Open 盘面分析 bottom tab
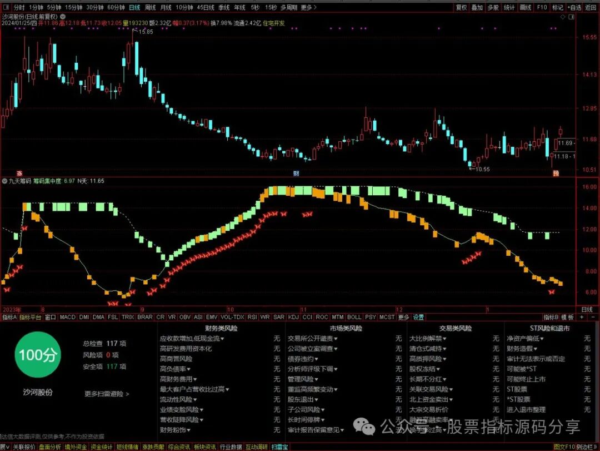The image size is (600, 451). [50, 447]
